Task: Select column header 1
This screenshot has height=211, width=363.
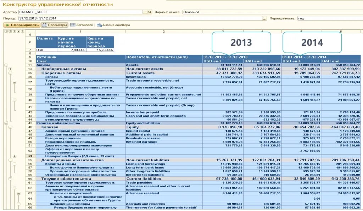Action: click(x=80, y=31)
